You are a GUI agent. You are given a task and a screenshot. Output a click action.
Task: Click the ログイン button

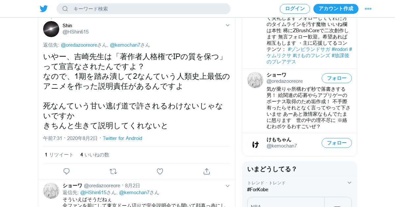point(295,9)
